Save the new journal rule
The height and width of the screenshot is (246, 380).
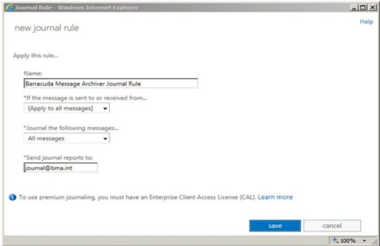pos(275,226)
